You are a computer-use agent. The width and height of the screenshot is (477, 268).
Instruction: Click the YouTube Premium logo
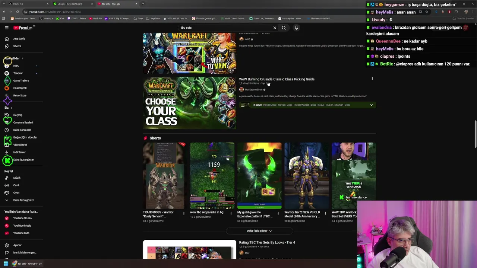point(23,28)
